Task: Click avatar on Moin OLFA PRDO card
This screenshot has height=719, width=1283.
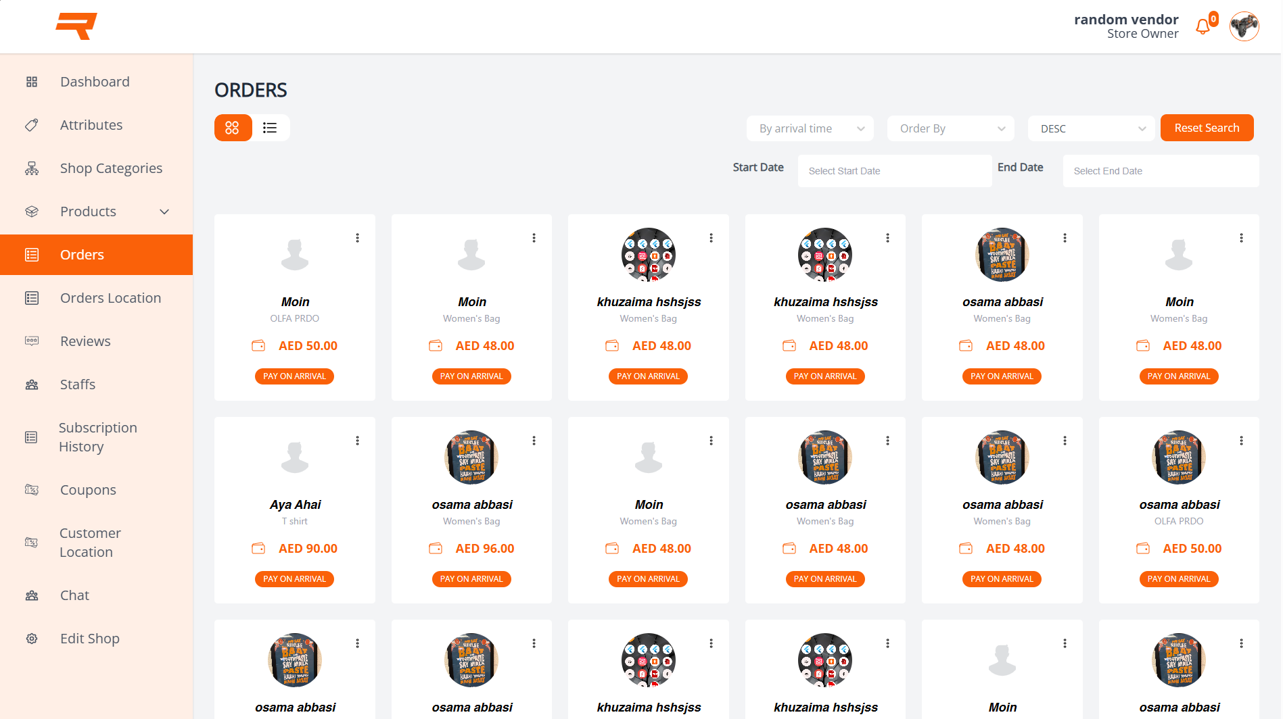Action: point(295,255)
